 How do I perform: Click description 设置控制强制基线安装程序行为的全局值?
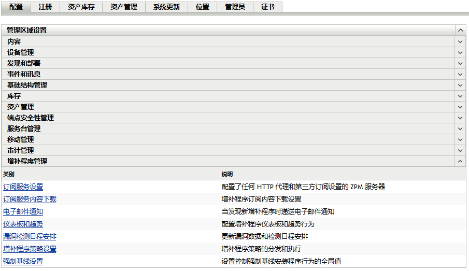coord(281,262)
